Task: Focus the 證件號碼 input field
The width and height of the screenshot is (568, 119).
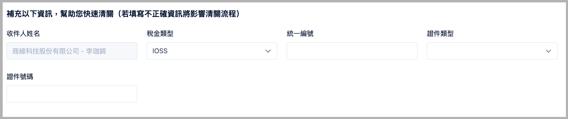Action: 72,94
